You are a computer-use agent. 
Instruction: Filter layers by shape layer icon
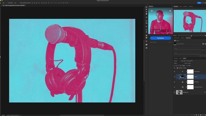[188, 61]
